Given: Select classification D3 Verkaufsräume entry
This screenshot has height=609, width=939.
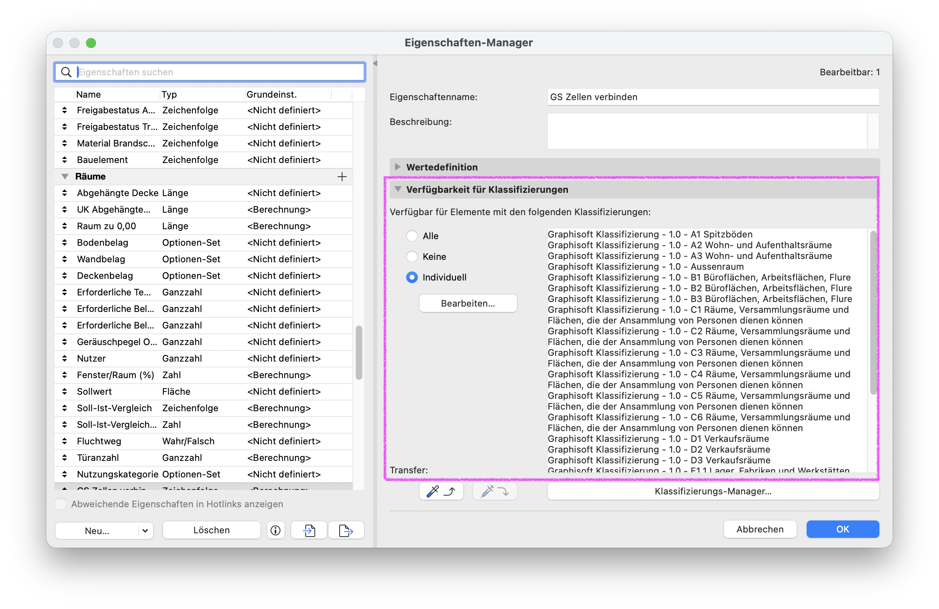Looking at the screenshot, I should point(659,460).
